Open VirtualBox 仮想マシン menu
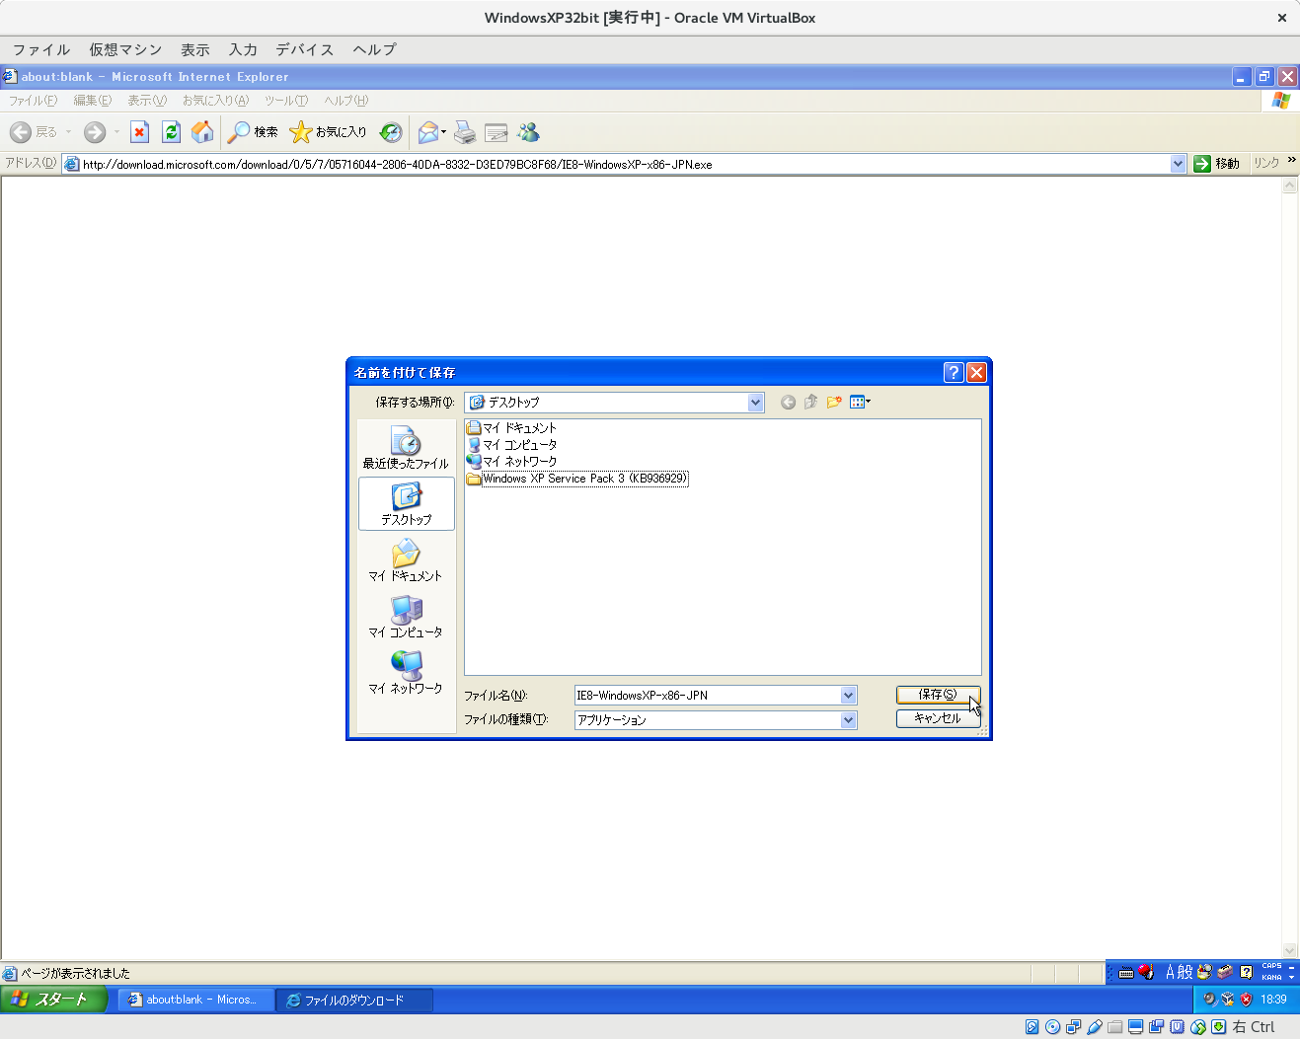The height and width of the screenshot is (1039, 1300). pos(125,49)
